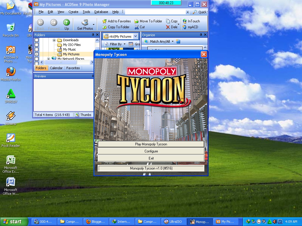
Task: Click Exit in Monopoly Tycoon launcher
Action: coord(151,158)
